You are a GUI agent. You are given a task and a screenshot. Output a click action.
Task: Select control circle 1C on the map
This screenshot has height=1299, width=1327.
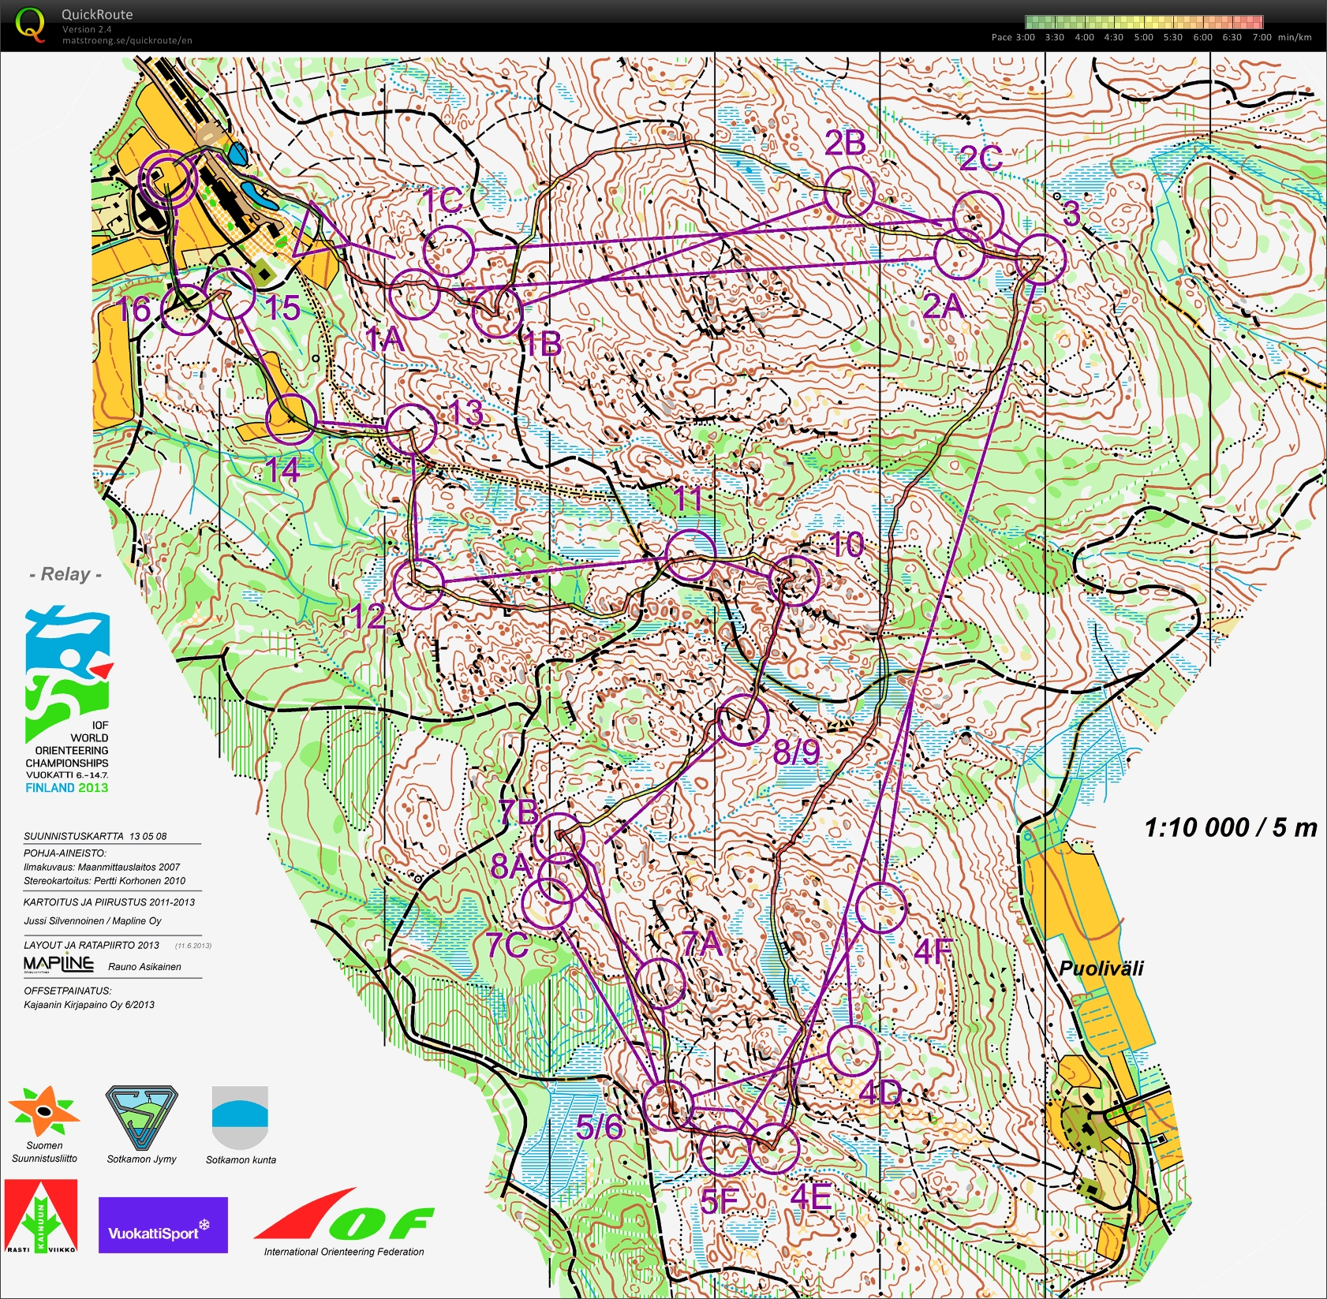(448, 250)
